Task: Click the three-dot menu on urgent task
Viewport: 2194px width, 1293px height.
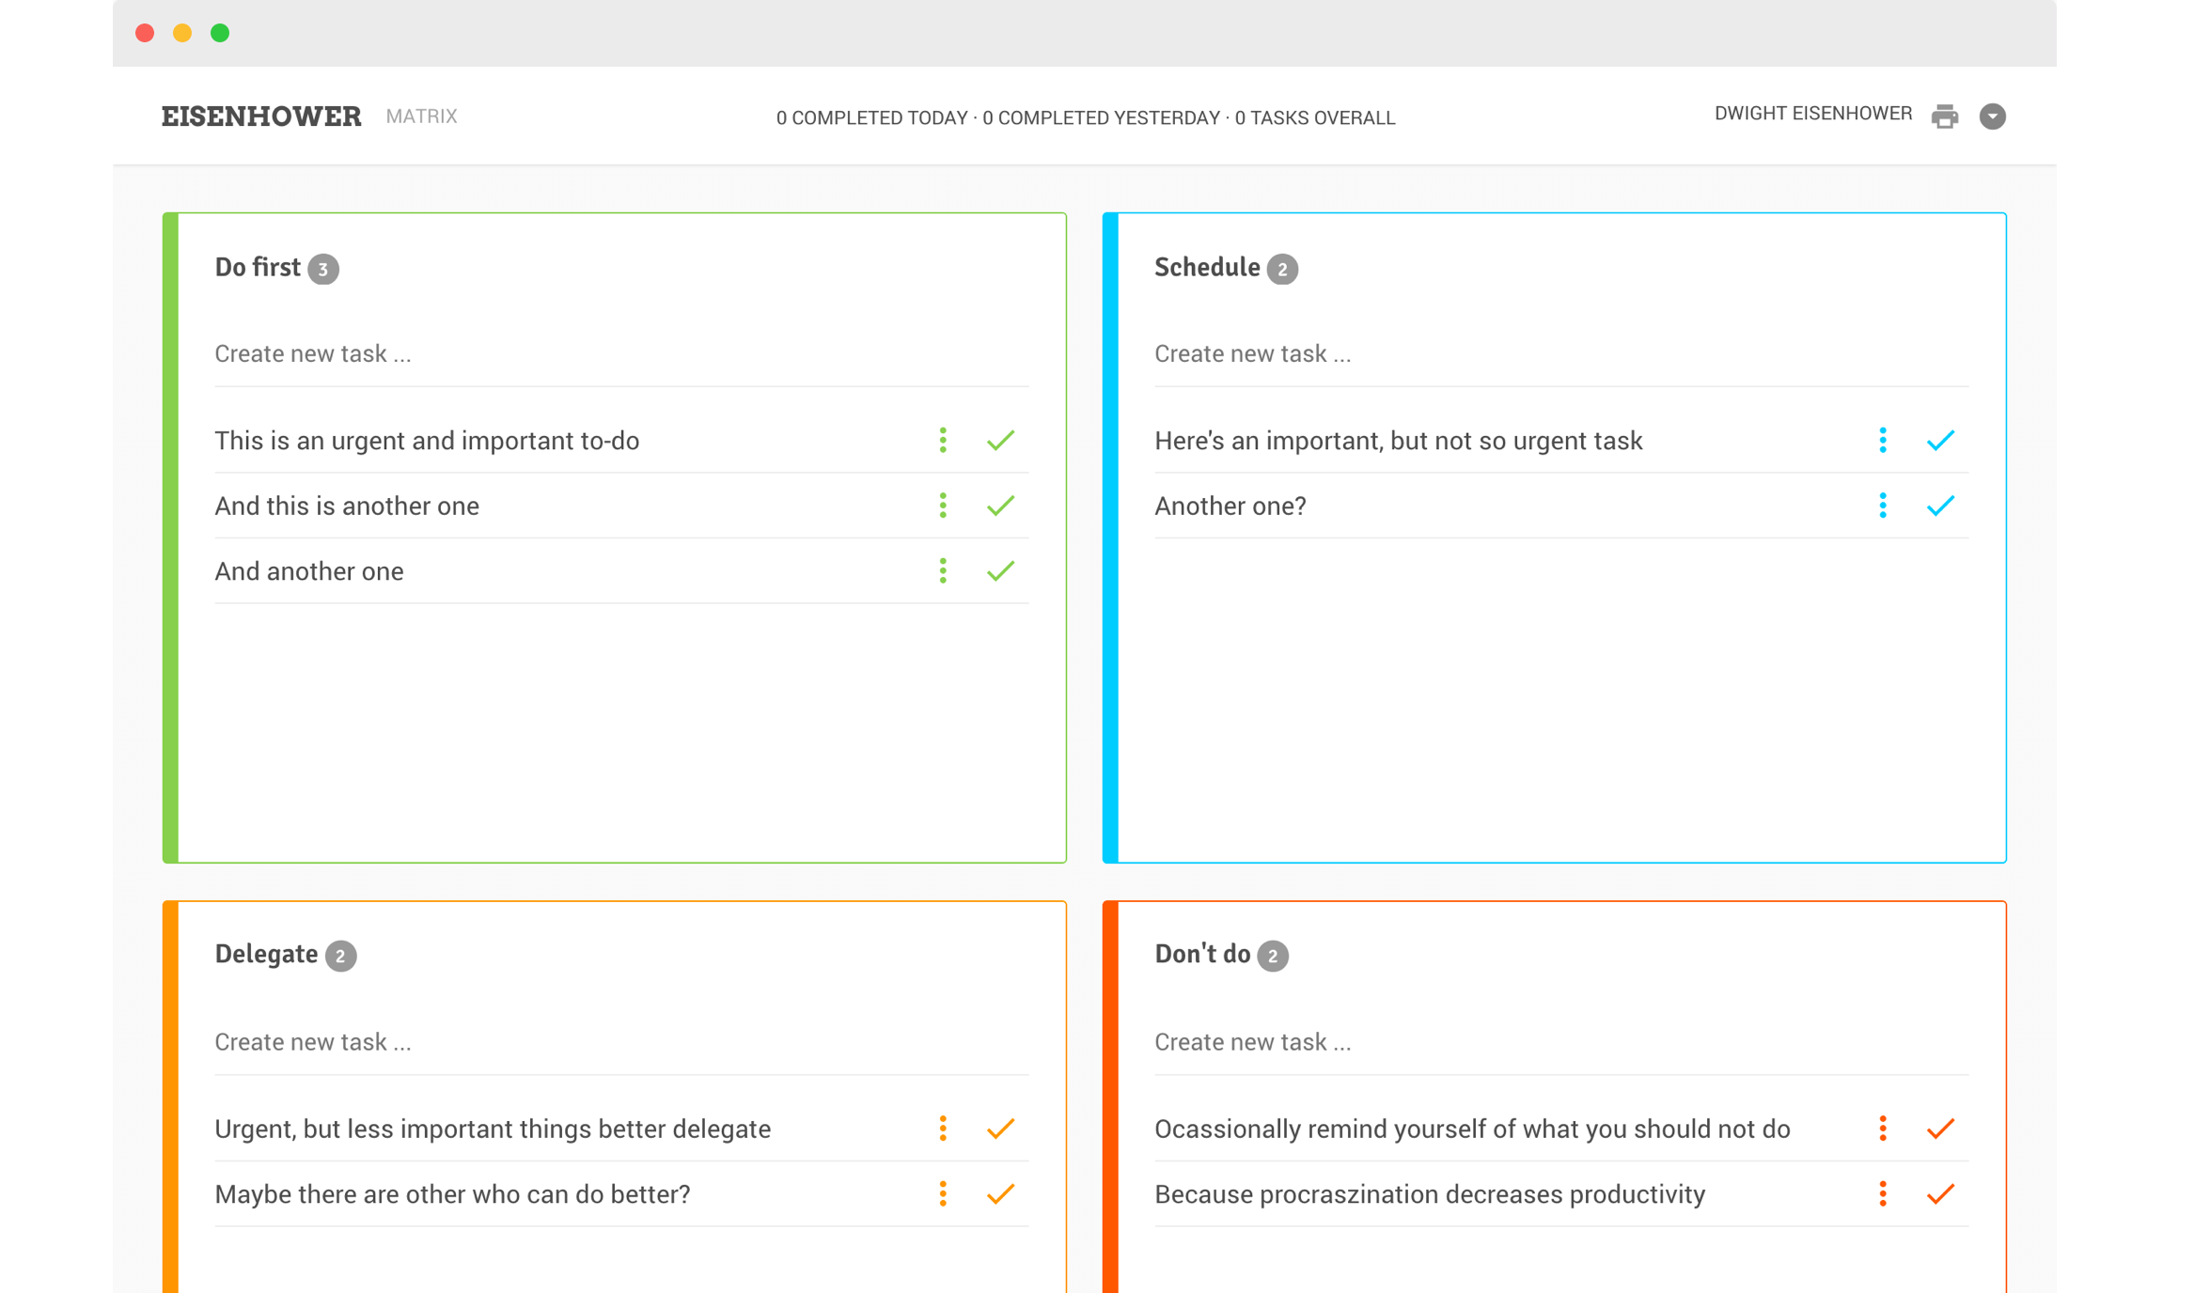Action: [x=942, y=440]
